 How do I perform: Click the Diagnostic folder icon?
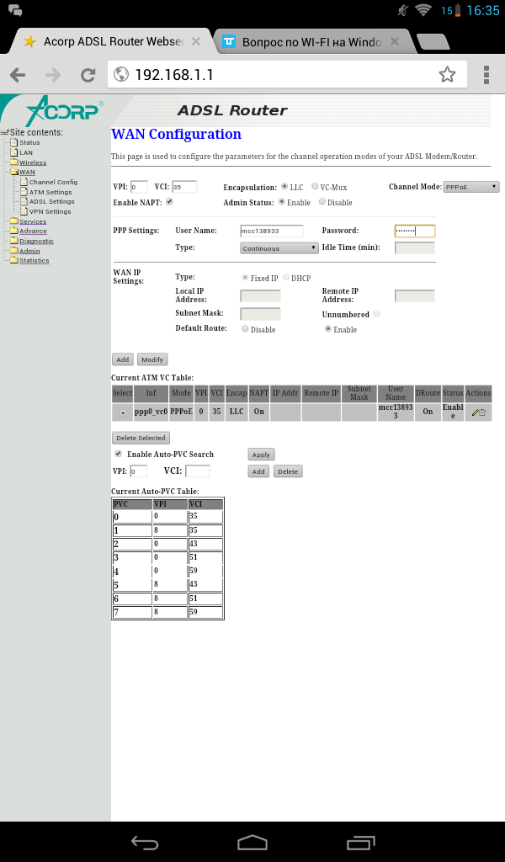[14, 241]
